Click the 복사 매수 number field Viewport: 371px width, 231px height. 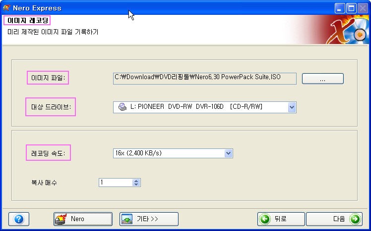tap(116, 183)
